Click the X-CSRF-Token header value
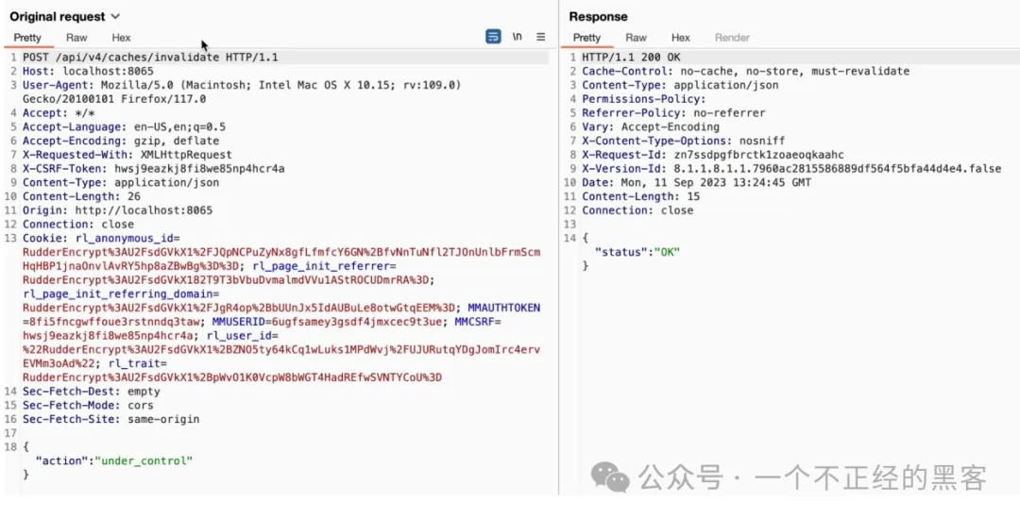The width and height of the screenshot is (1020, 519). pyautogui.click(x=199, y=169)
